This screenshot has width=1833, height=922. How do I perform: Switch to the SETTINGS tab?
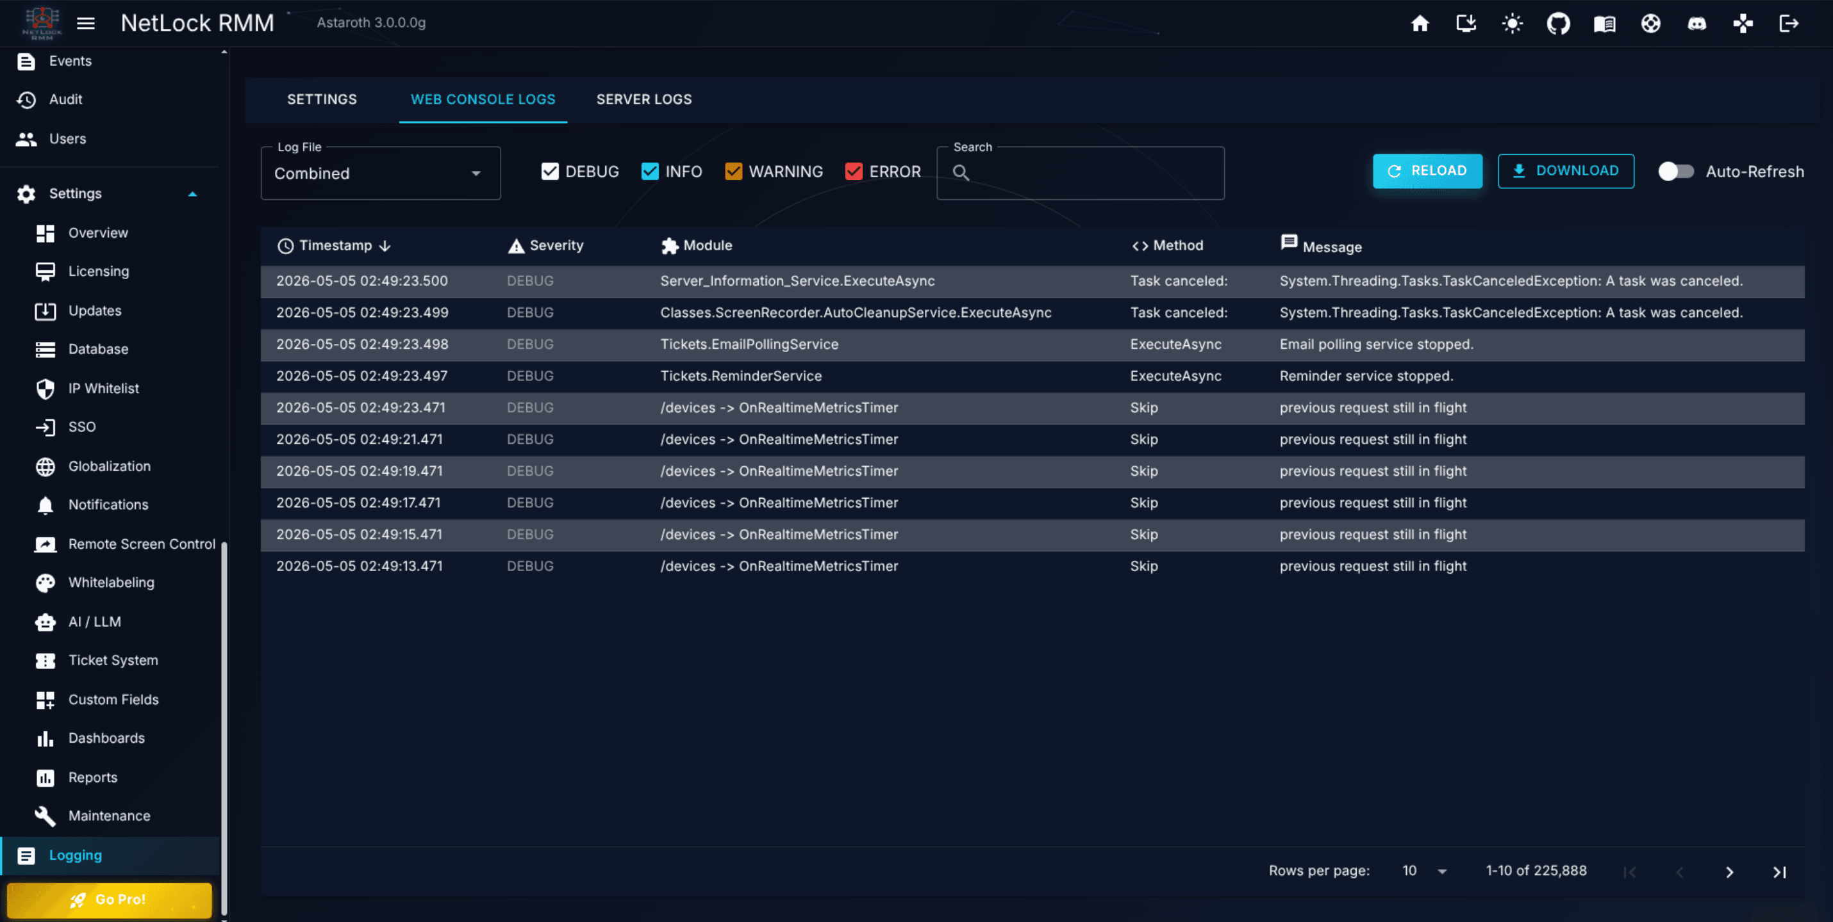[x=322, y=99]
